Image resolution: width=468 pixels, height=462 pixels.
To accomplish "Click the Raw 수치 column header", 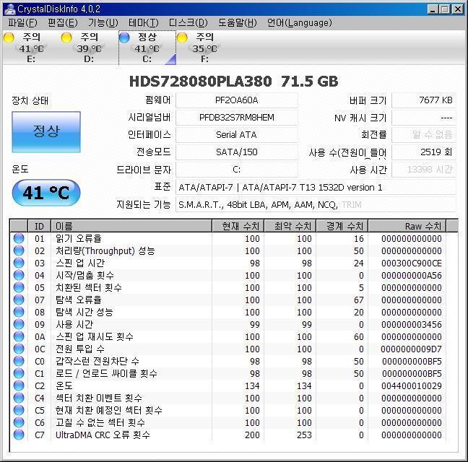I will click(407, 226).
